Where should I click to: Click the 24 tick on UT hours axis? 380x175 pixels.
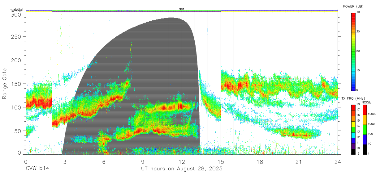click(338, 162)
